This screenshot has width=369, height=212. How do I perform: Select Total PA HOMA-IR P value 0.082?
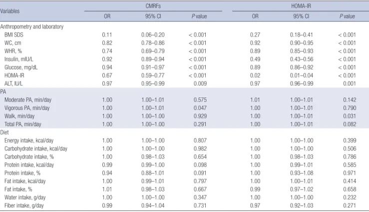pyautogui.click(x=350, y=124)
